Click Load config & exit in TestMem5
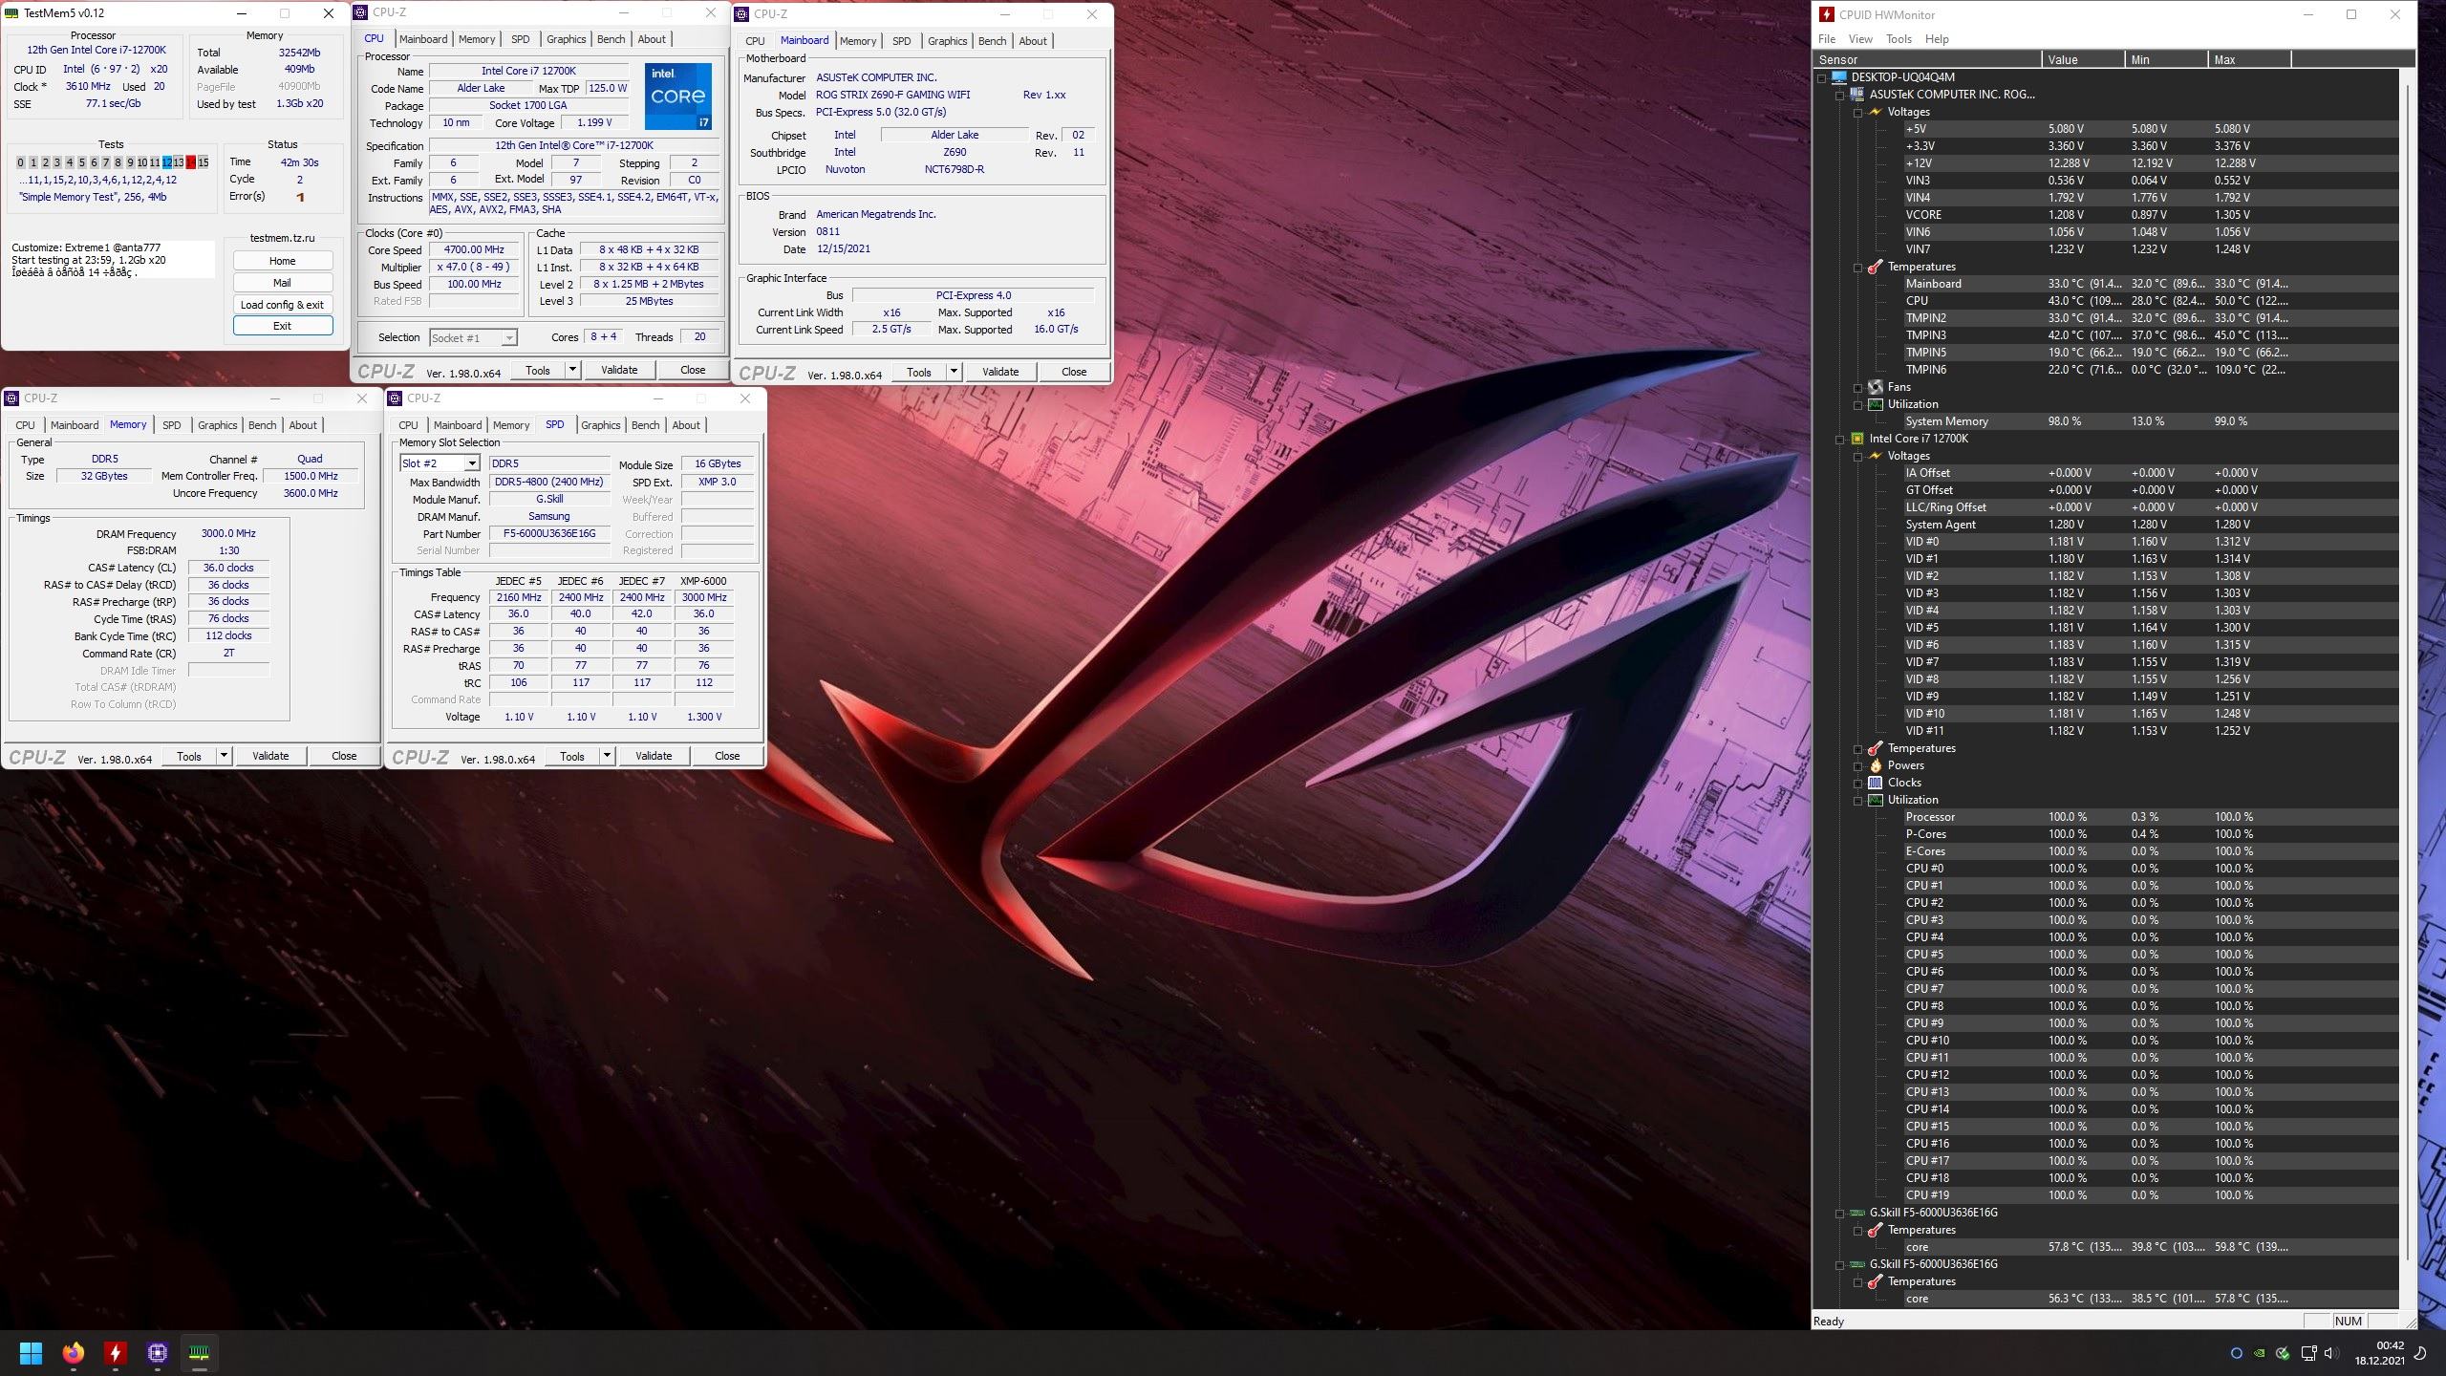2446x1376 pixels. click(x=282, y=305)
